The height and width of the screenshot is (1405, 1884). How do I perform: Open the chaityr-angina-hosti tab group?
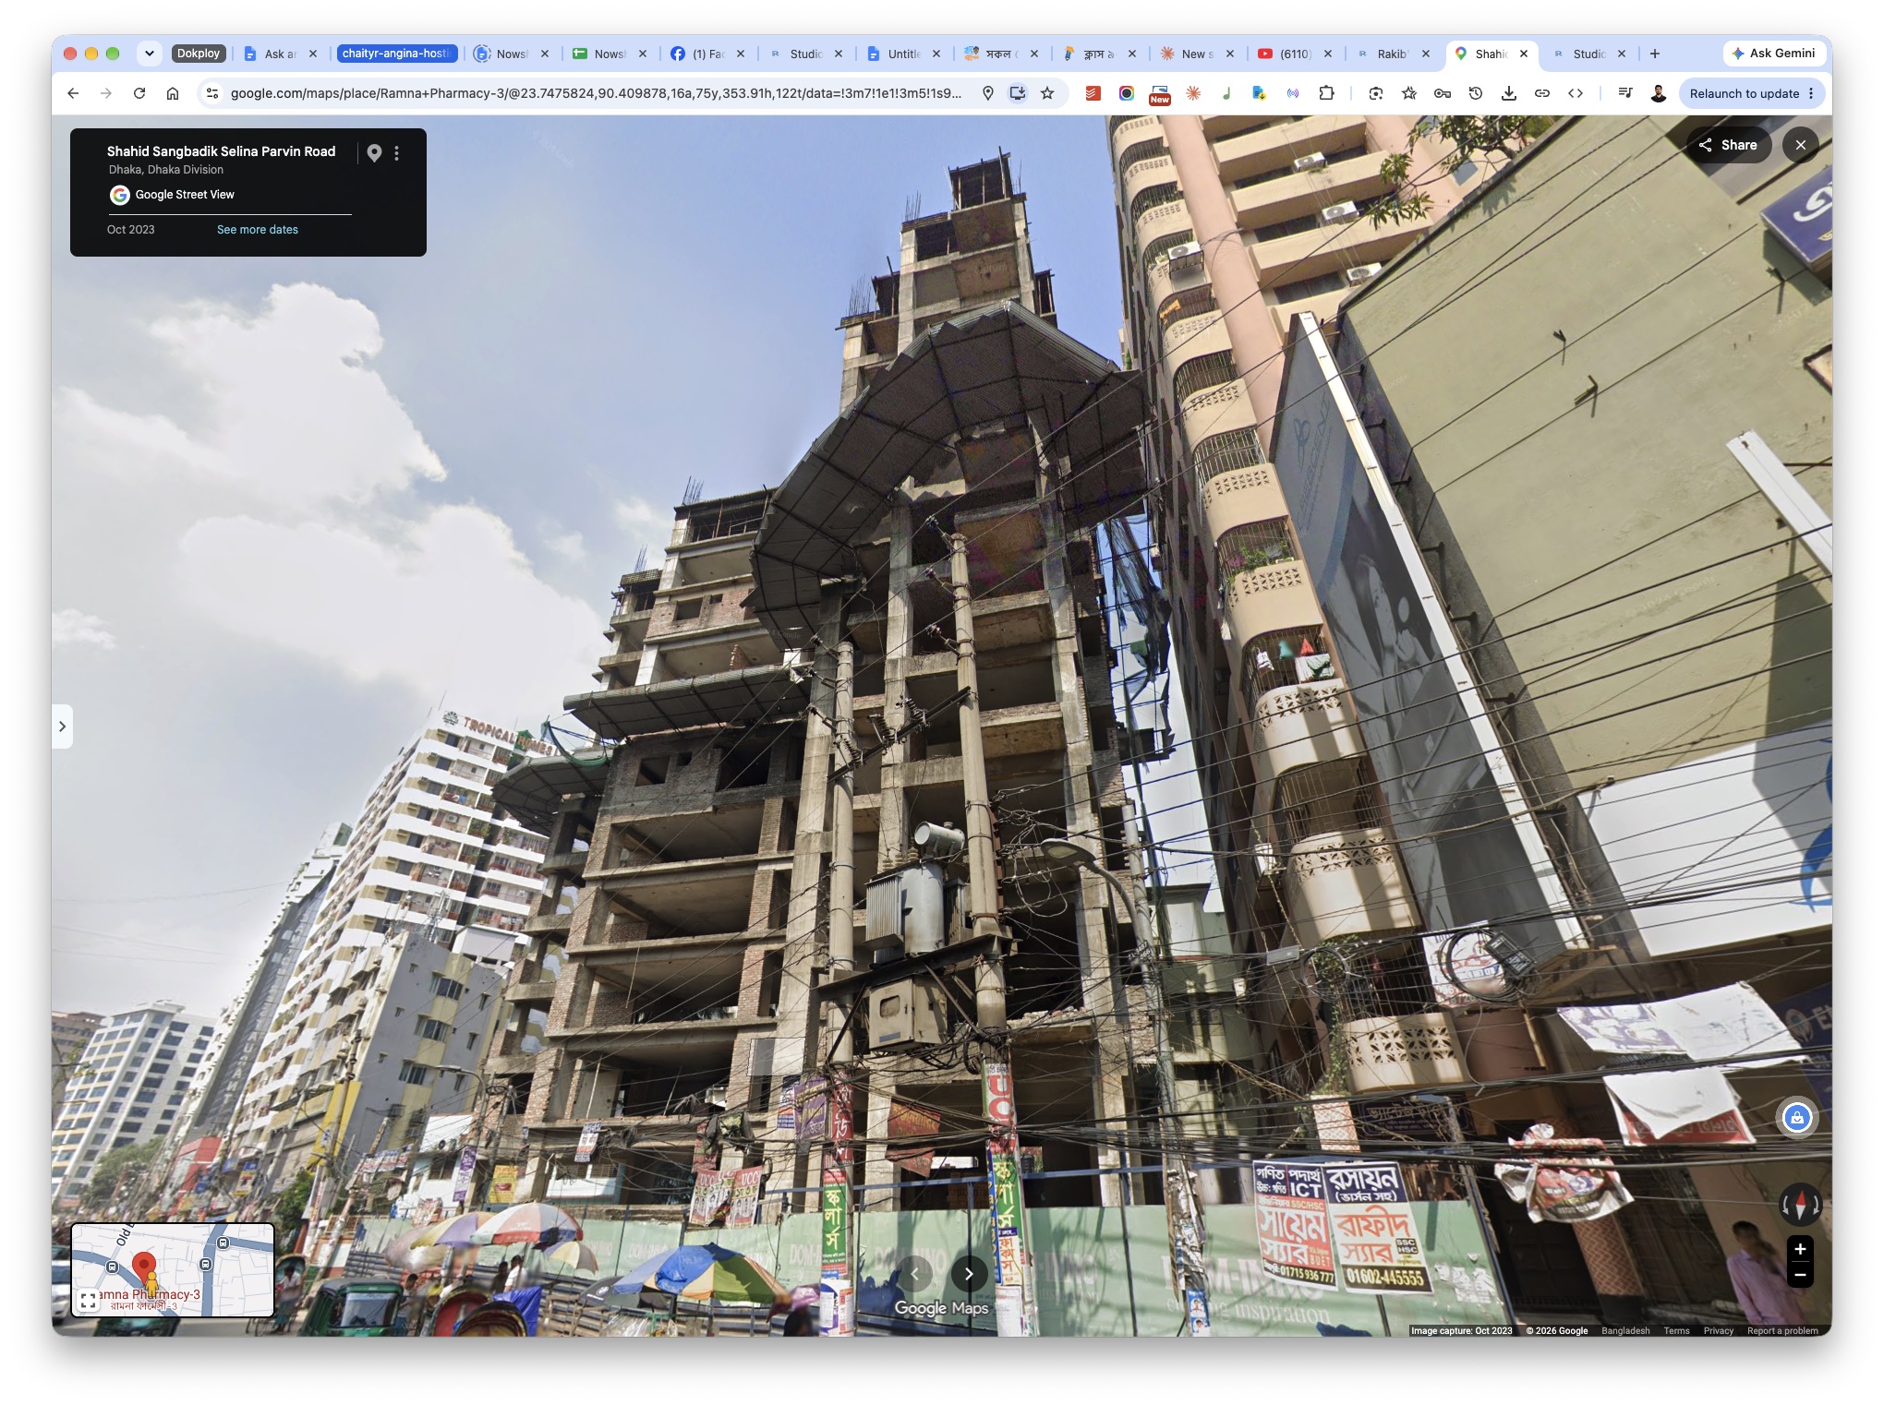point(397,54)
